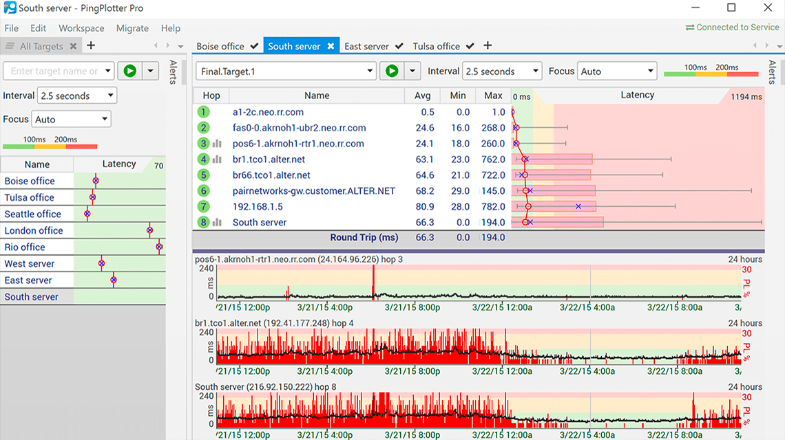Toggle tracing checkmark on the East server tab
The width and height of the screenshot is (785, 440).
397,45
